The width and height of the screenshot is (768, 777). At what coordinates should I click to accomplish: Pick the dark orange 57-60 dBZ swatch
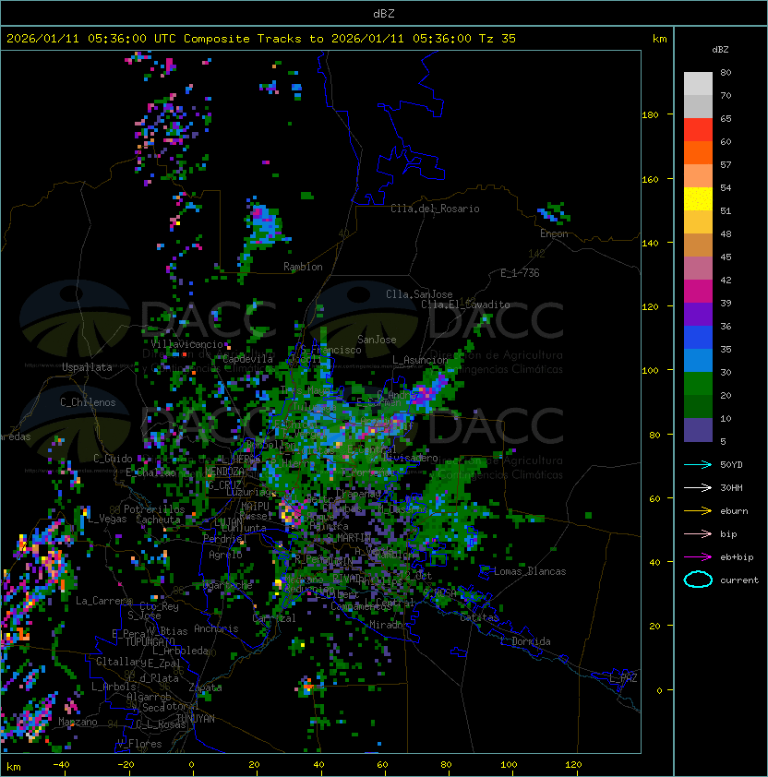698,152
